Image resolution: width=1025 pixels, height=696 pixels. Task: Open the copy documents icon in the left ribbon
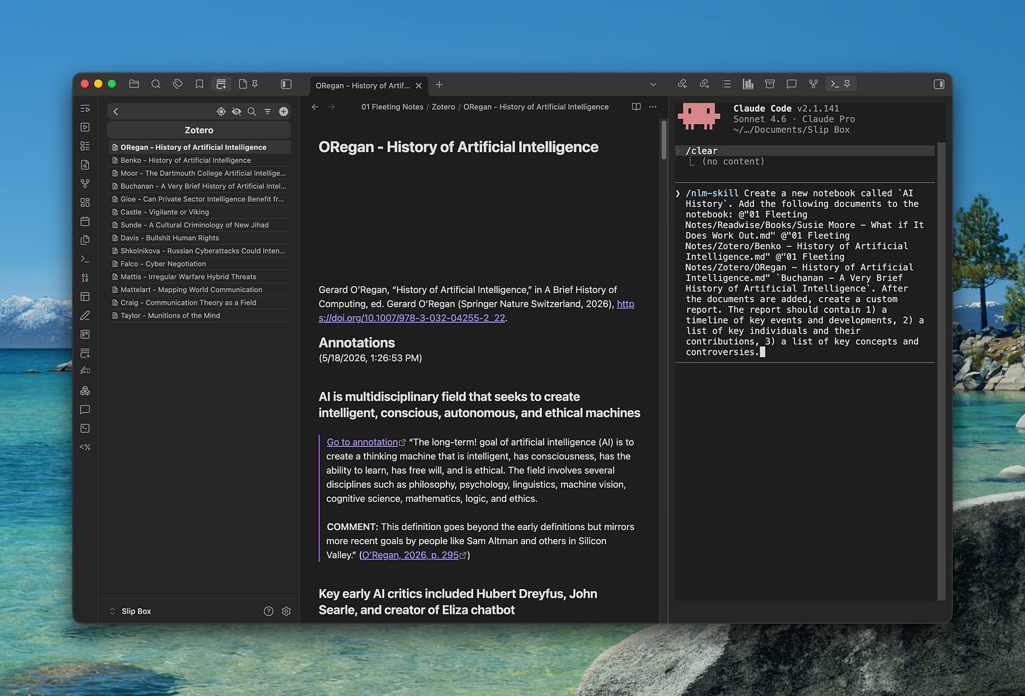tap(85, 240)
